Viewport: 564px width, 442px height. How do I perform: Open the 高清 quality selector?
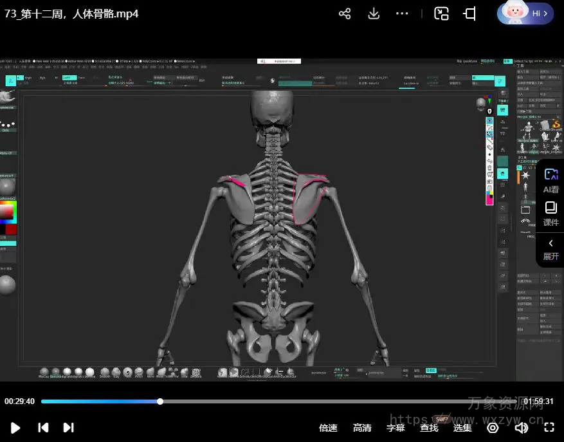[362, 428]
